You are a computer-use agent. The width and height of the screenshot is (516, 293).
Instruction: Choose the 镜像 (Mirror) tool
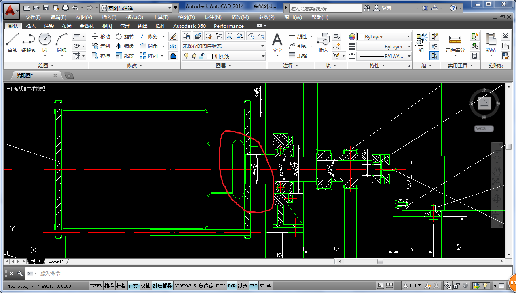125,46
